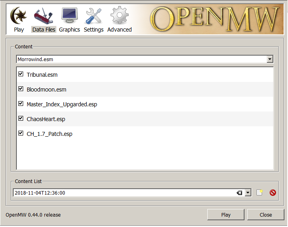The image size is (288, 227).
Task: Select the Data Files knife icon
Action: coord(44,16)
